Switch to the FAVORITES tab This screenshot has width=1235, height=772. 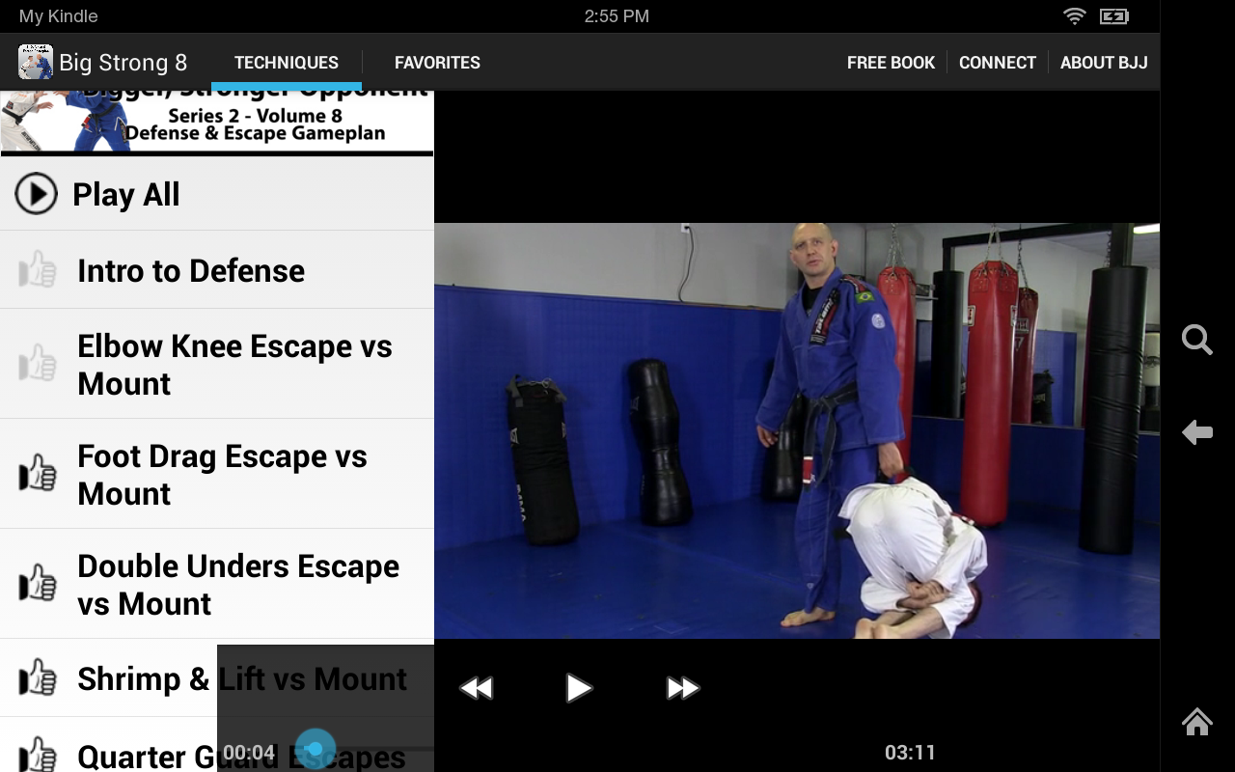[437, 62]
